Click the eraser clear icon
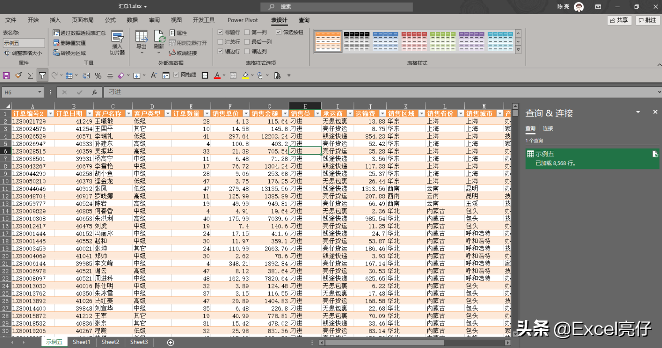The height and width of the screenshot is (348, 662). (121, 75)
